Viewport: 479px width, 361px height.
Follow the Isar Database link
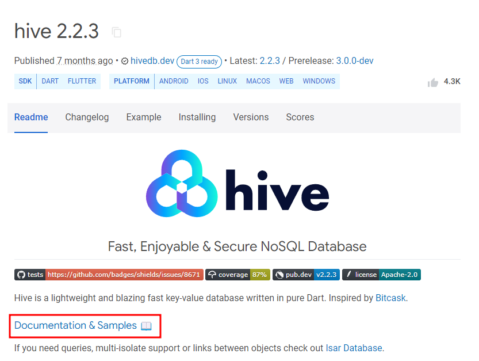[x=354, y=348]
